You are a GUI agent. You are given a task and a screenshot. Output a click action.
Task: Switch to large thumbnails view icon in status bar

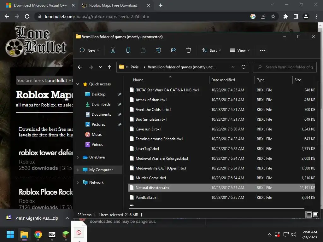[x=316, y=215]
